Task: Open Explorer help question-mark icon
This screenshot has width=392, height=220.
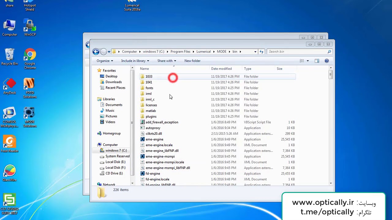Action: tap(327, 61)
